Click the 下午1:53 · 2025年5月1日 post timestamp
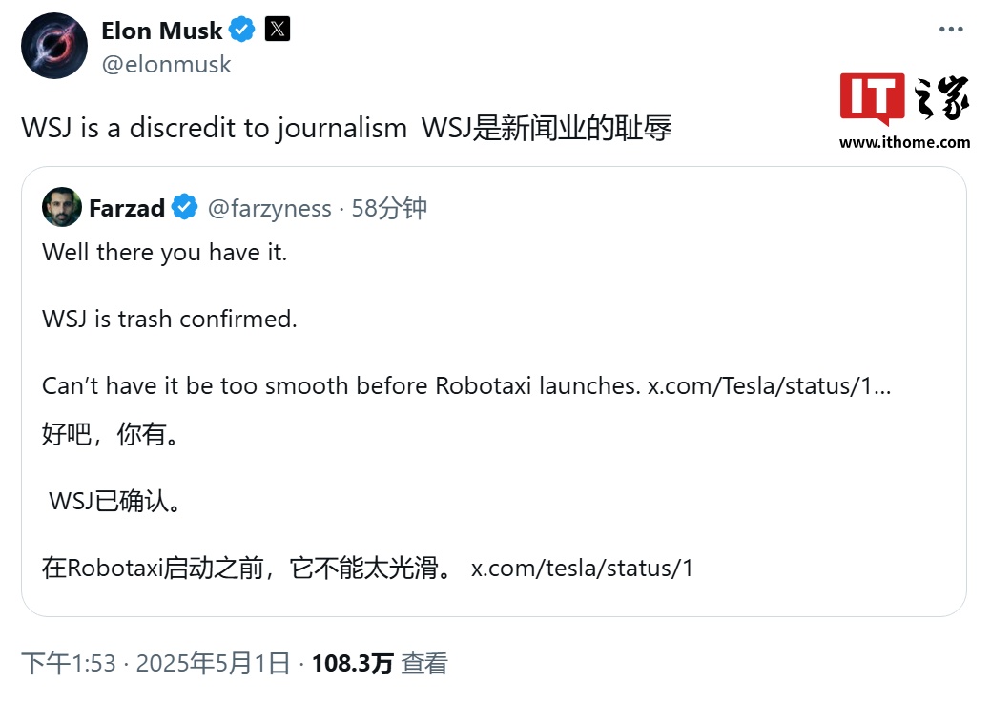 coord(155,663)
